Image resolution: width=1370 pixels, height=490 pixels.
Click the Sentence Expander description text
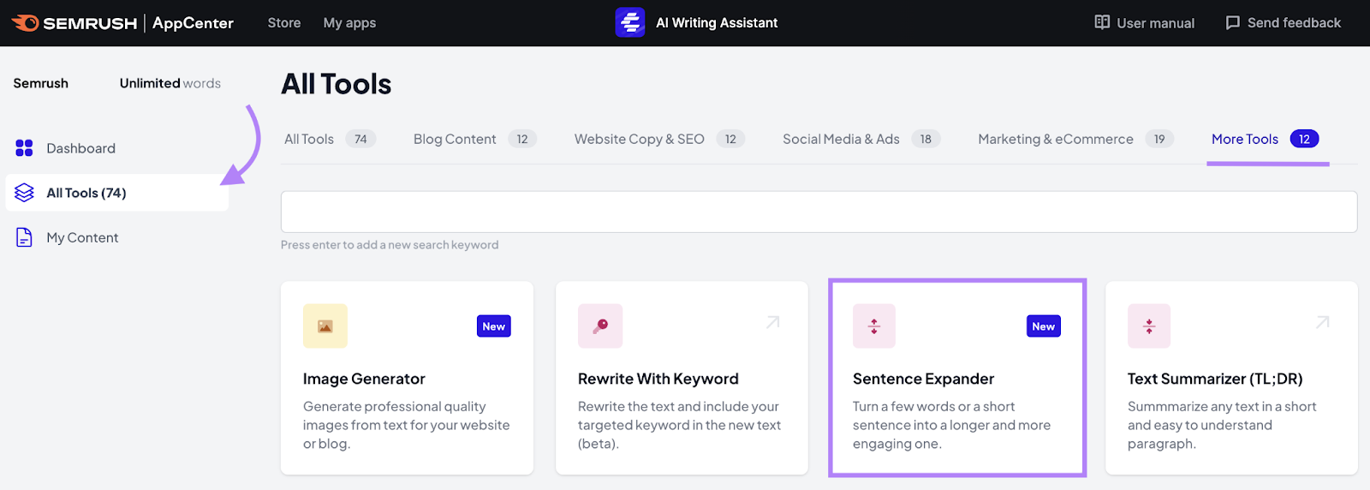(951, 425)
